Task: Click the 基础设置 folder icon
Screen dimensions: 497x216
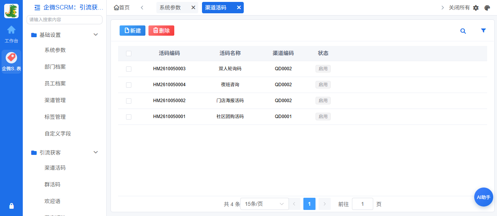Action: [x=34, y=35]
